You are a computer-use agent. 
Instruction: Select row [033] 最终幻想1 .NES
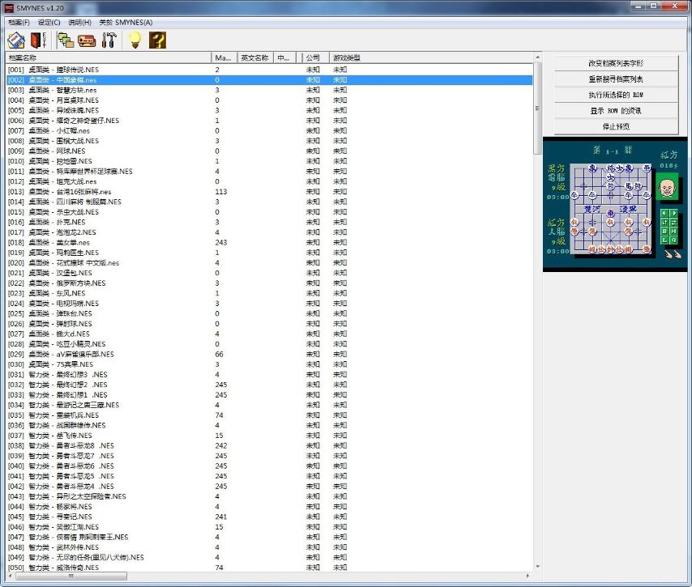(269, 395)
